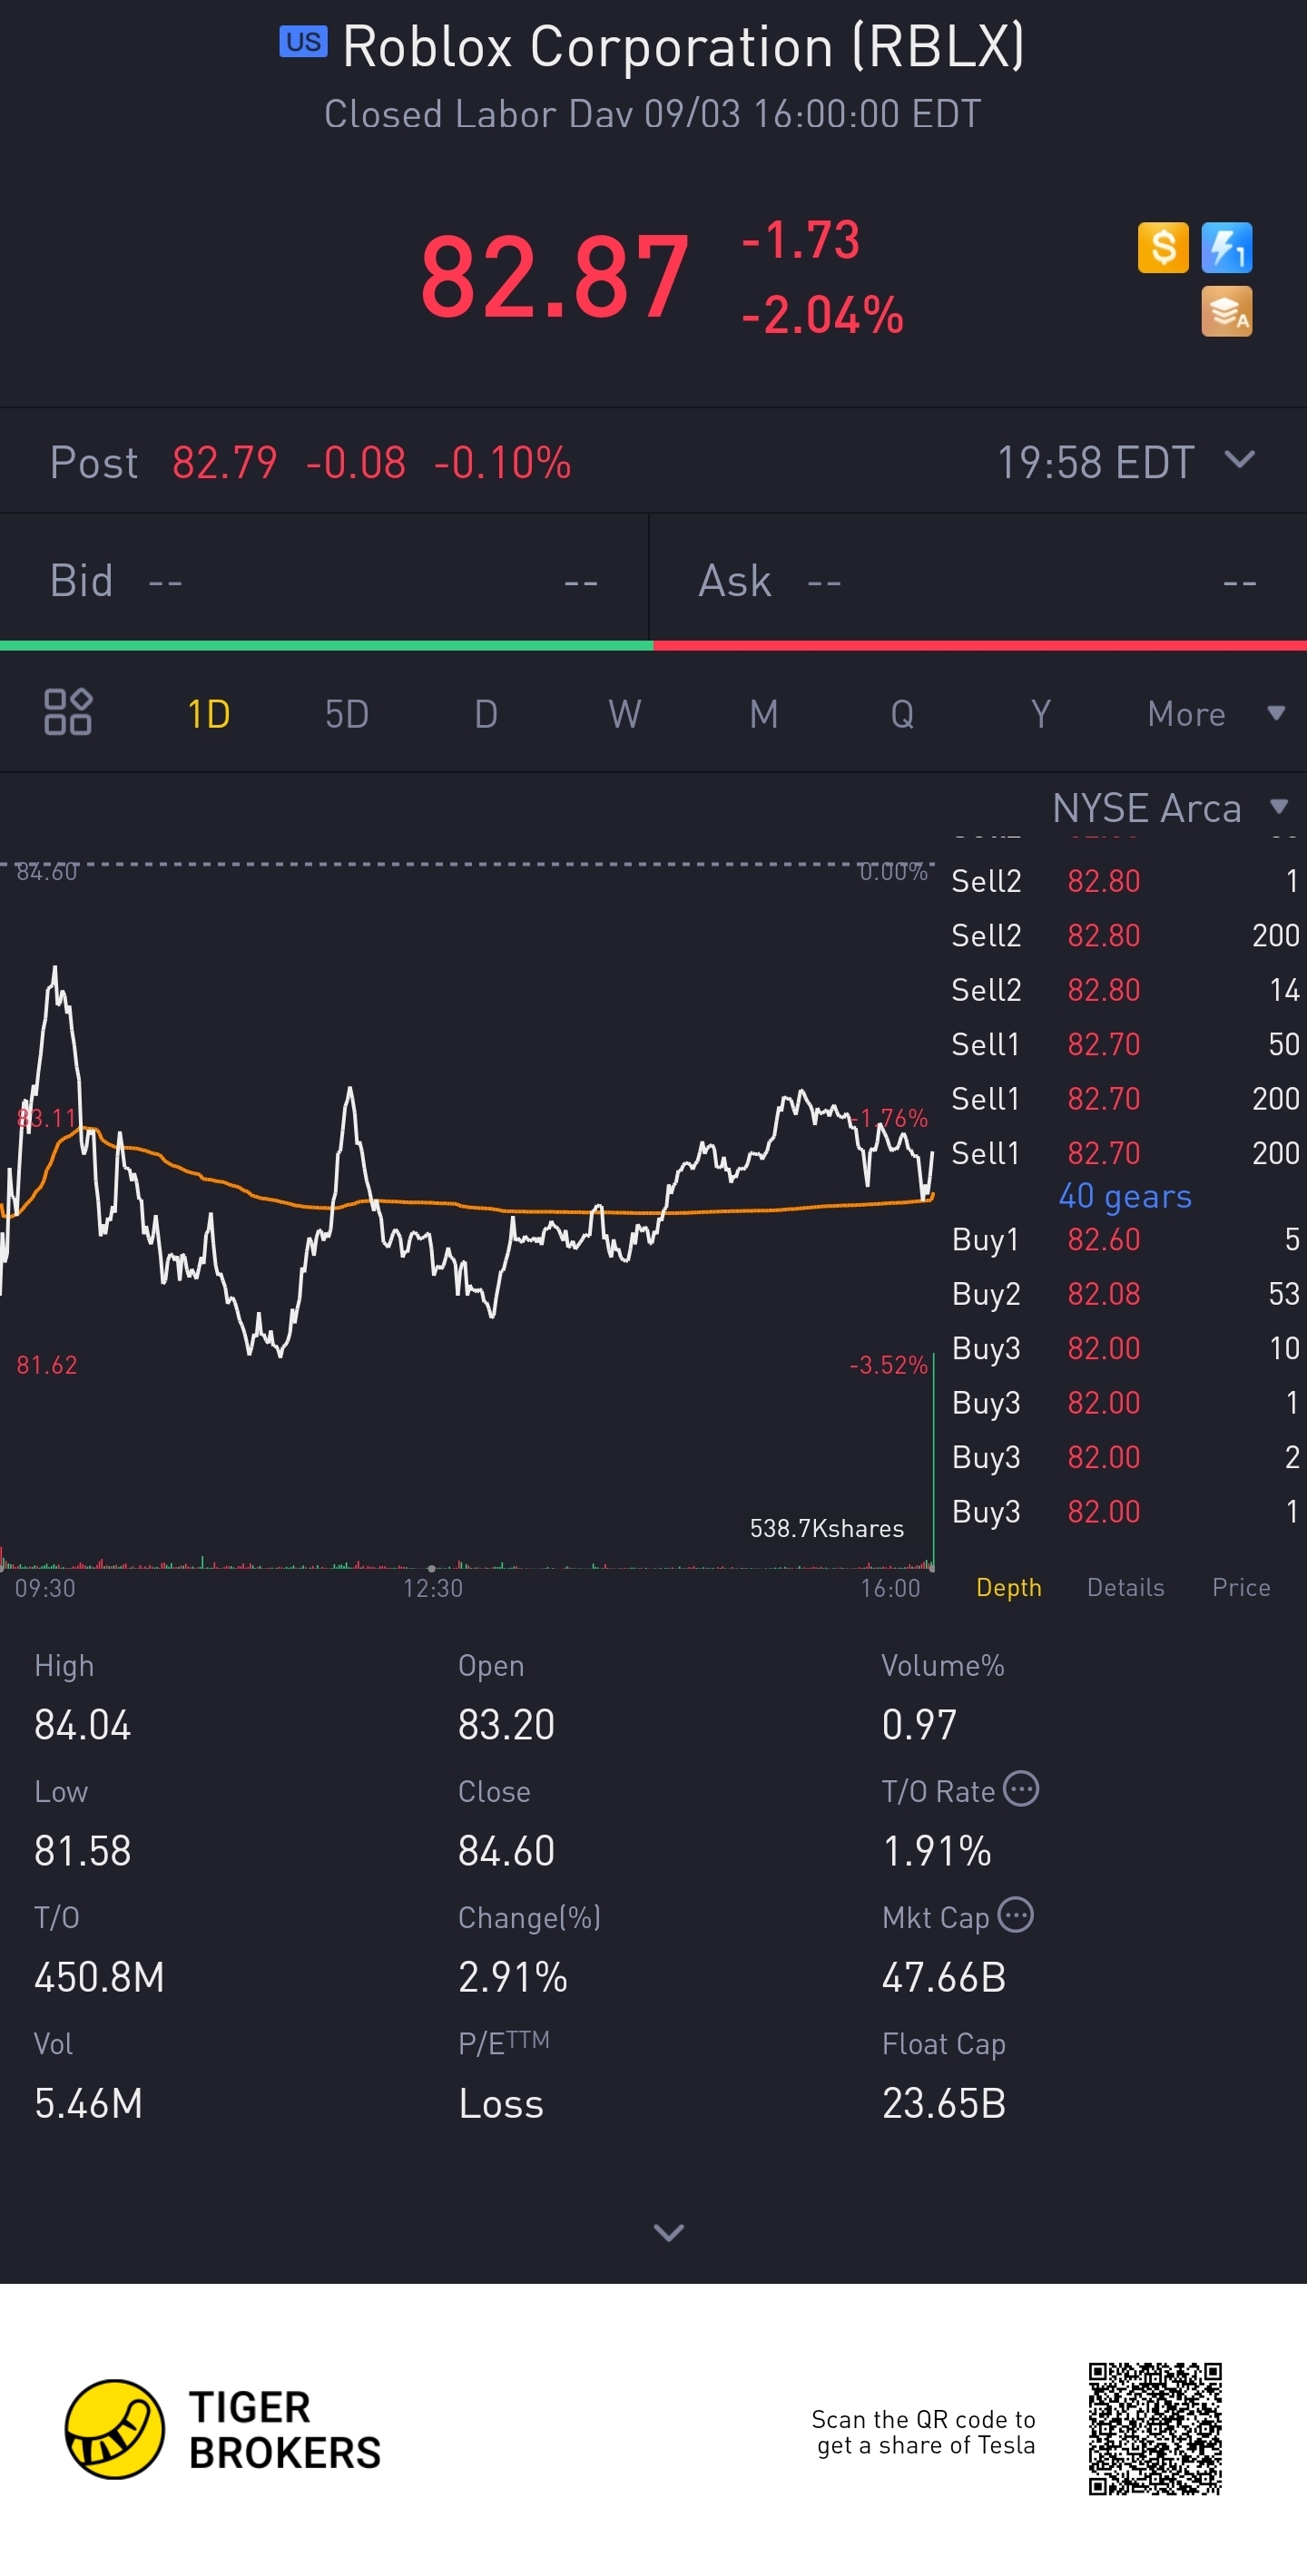Tap the 40 gears depth setting
Screen dimensions: 1307x2576
1125,1196
